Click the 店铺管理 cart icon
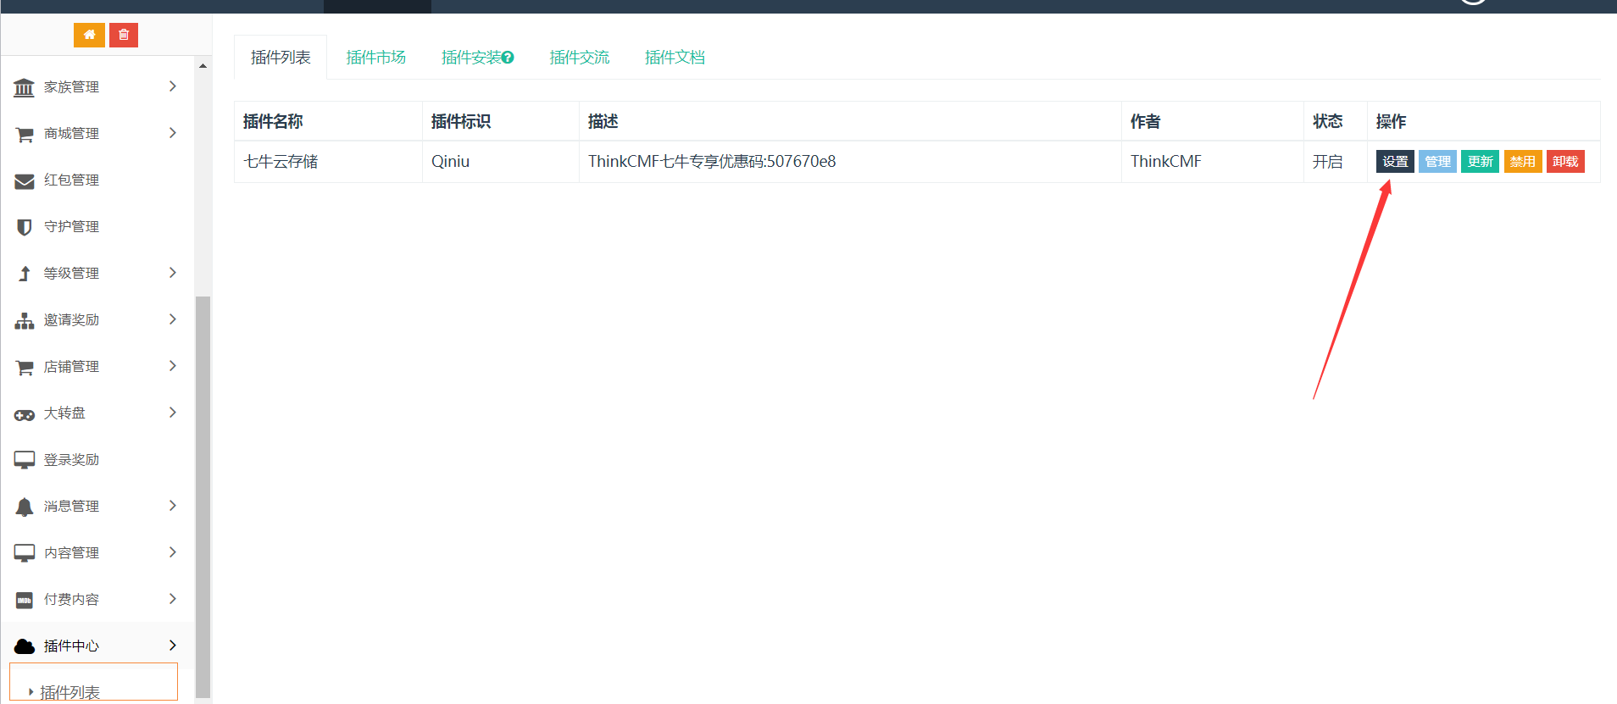Viewport: 1617px width, 704px height. (x=25, y=367)
